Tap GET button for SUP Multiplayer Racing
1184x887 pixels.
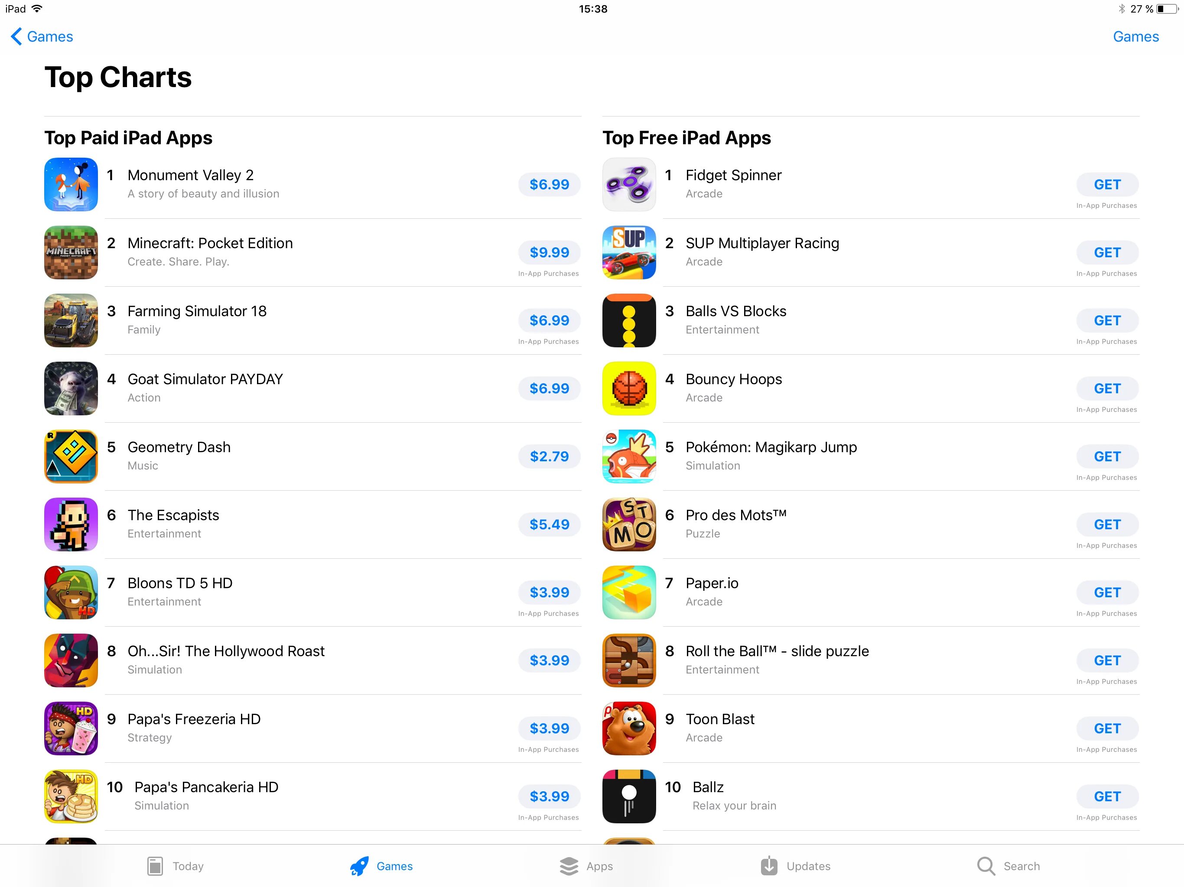click(1108, 253)
